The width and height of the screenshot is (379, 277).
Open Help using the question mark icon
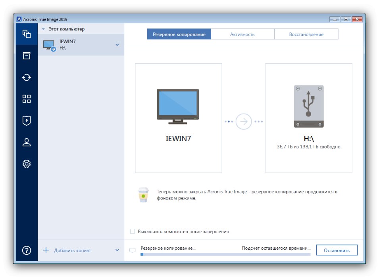(26, 250)
